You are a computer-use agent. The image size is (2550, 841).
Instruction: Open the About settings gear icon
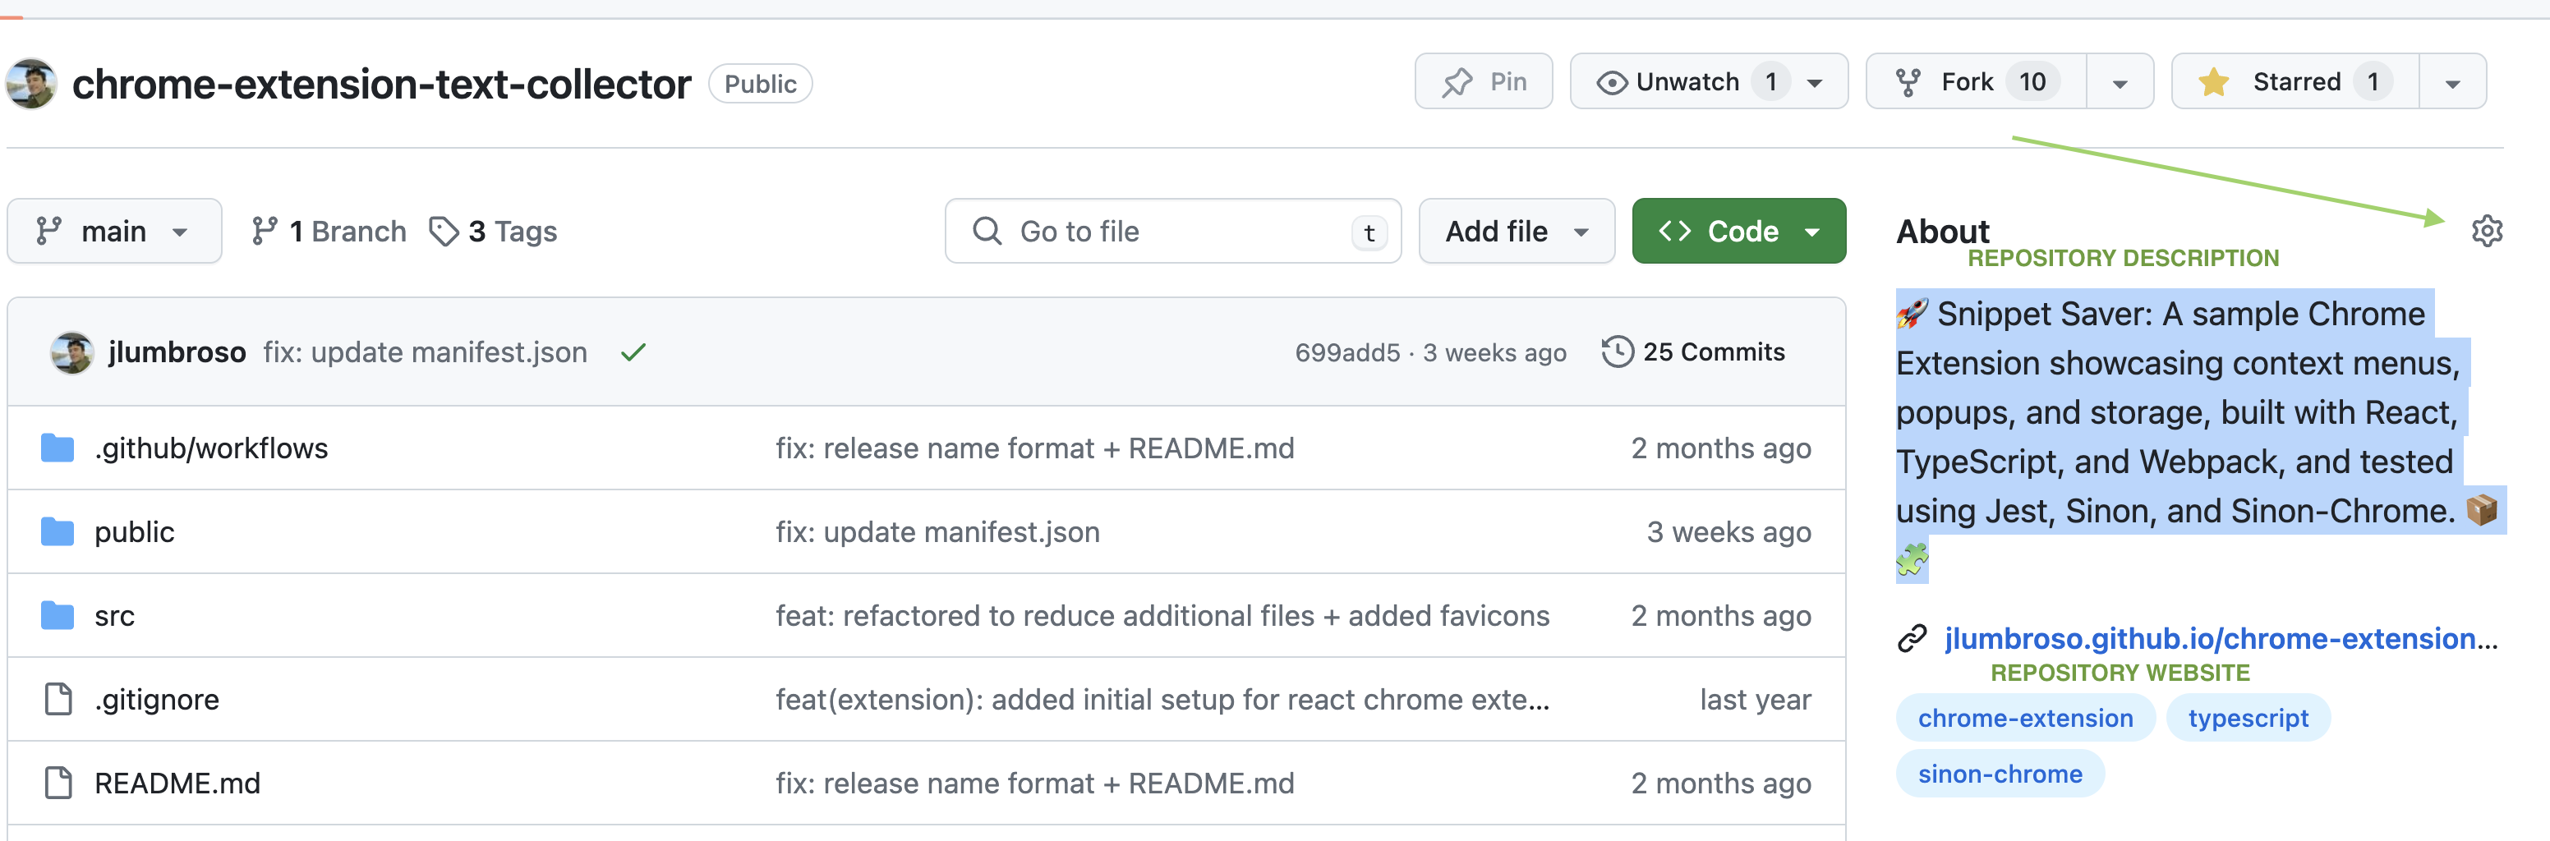[2487, 231]
